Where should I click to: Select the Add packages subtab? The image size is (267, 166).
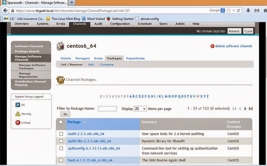coord(91,65)
